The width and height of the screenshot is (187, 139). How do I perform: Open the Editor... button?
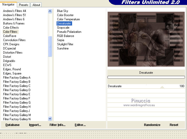tap(80, 125)
